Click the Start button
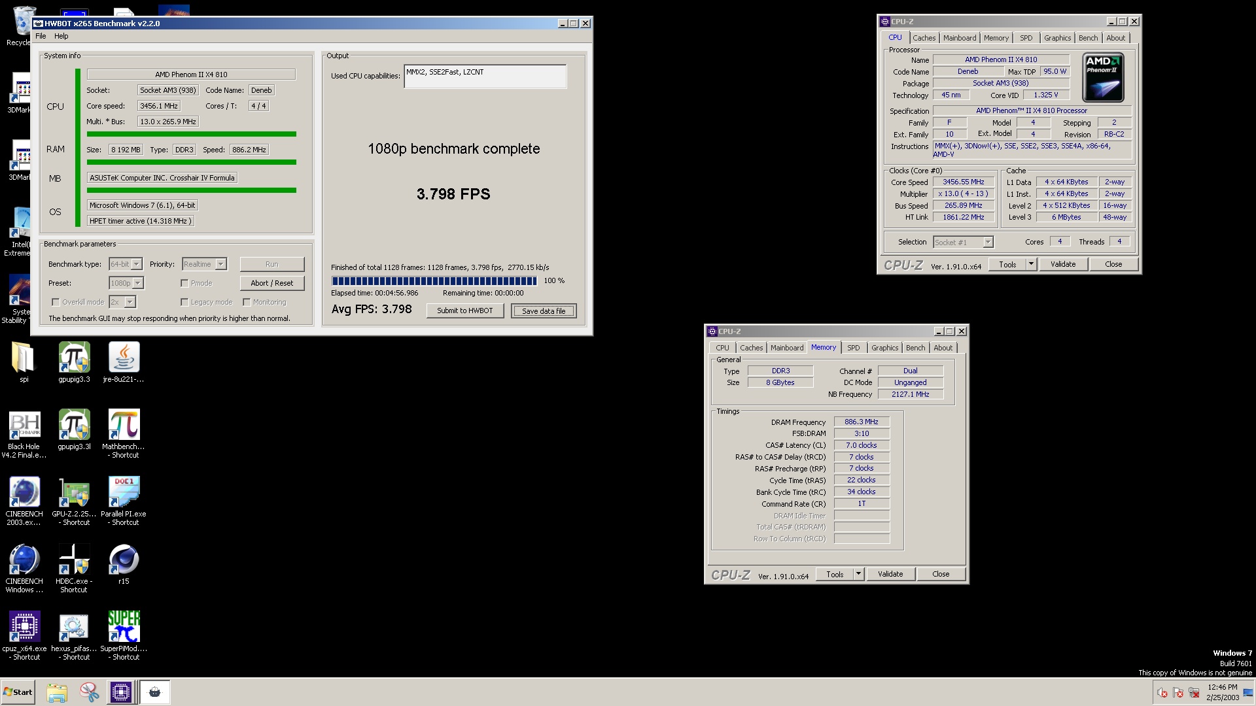The image size is (1256, 706). pyautogui.click(x=18, y=692)
